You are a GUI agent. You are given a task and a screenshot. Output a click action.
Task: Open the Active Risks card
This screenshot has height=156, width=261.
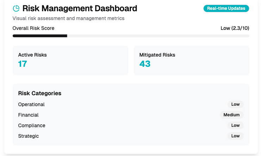click(x=70, y=60)
